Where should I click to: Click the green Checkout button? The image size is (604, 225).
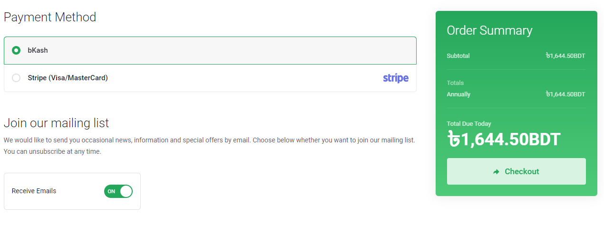[516, 171]
